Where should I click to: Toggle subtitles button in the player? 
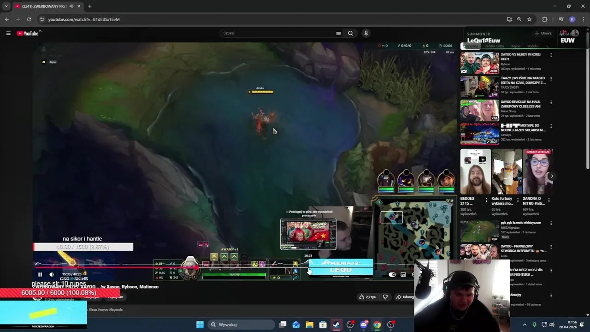point(403,274)
